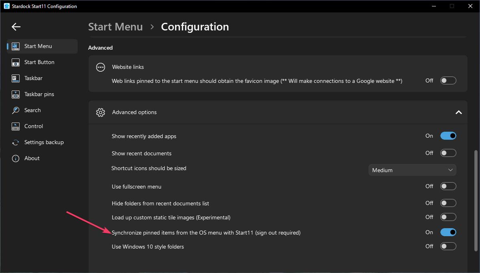Select the Start Button sidebar icon
This screenshot has height=273, width=480.
[16, 62]
